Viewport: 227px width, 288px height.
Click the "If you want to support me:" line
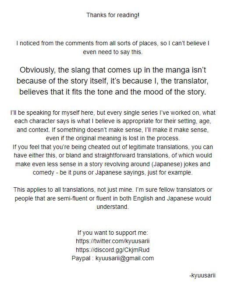pos(113,233)
